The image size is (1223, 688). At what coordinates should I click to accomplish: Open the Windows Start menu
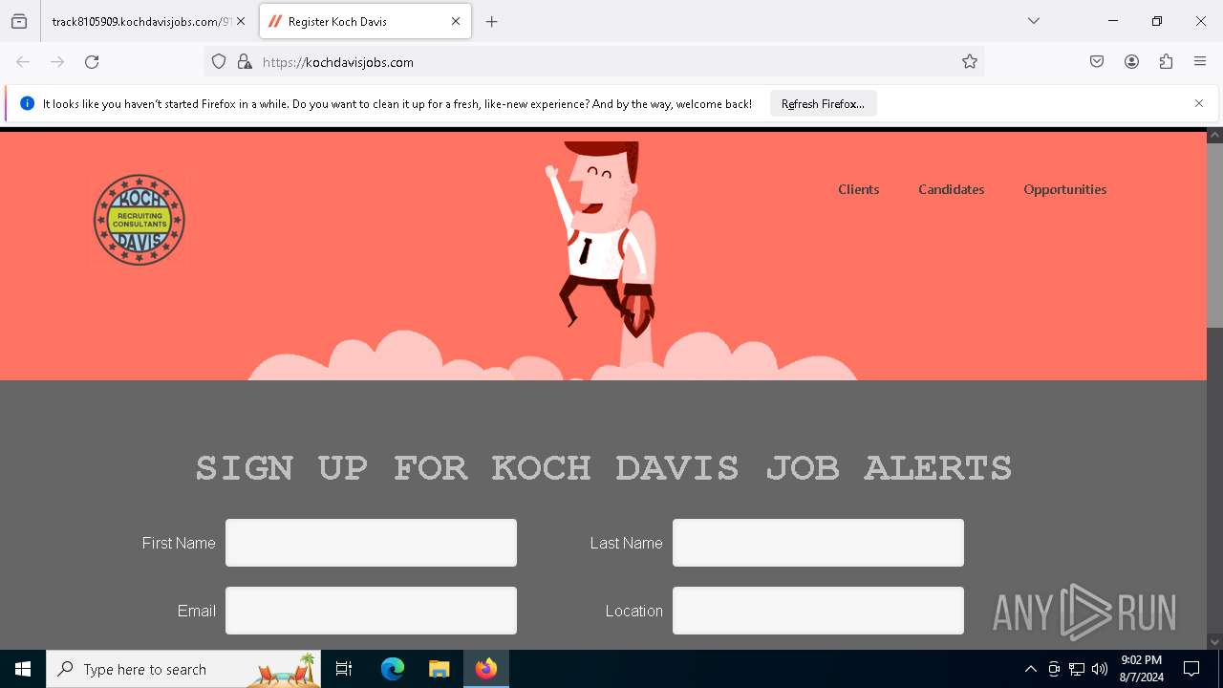(23, 669)
